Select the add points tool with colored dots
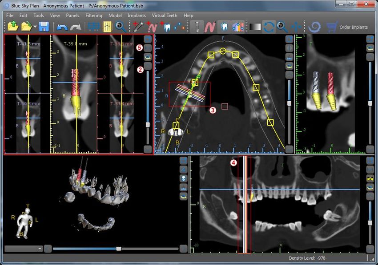Viewport: 378px width, 265px height. tap(179, 27)
